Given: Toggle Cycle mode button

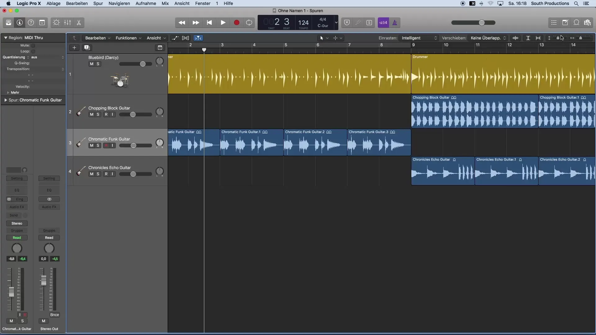Looking at the screenshot, I should tap(249, 23).
